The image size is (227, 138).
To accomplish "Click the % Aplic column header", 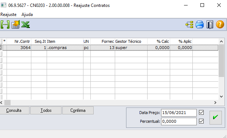I will tap(181, 41).
